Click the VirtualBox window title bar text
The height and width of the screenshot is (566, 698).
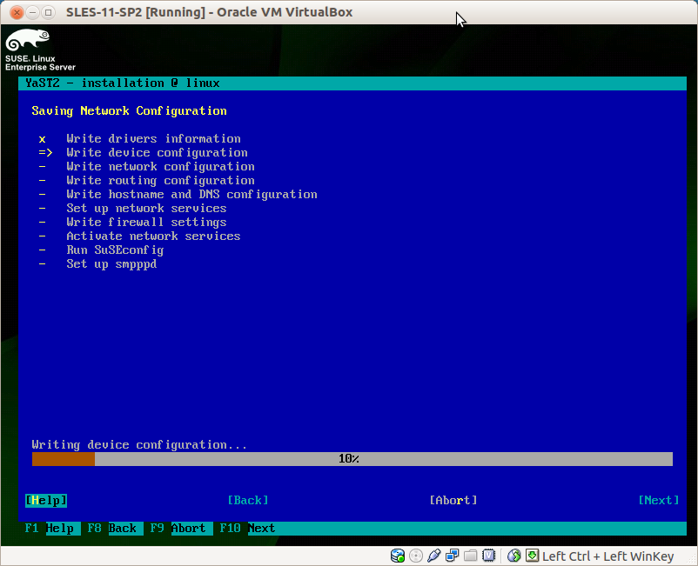coord(209,12)
